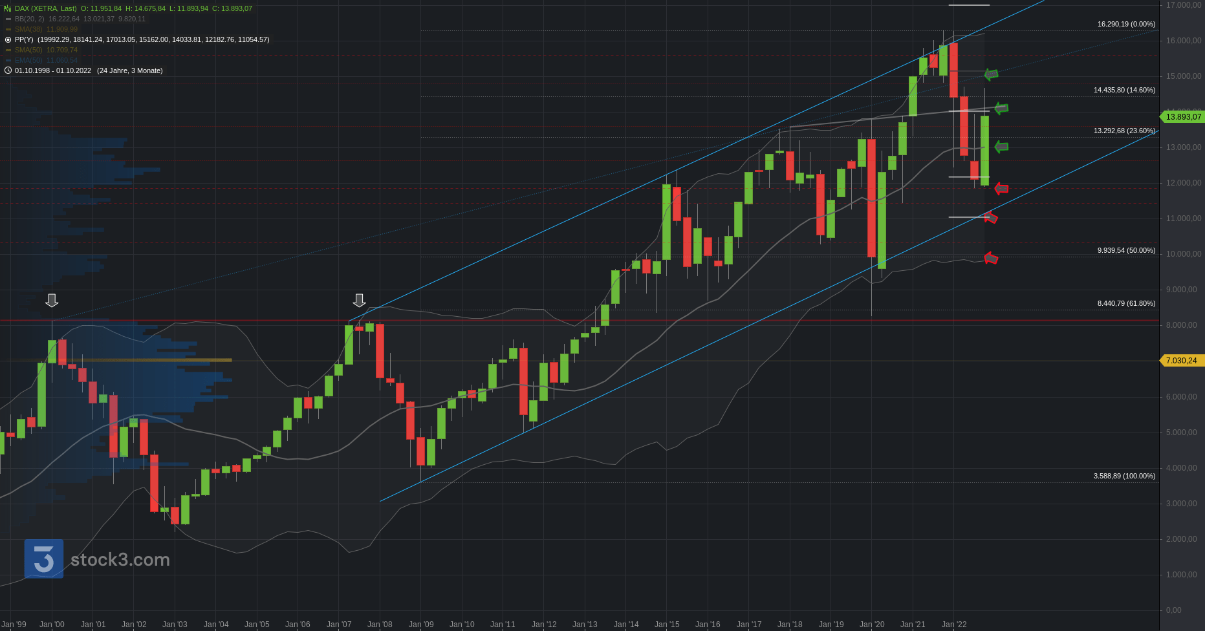The image size is (1205, 631).
Task: Click the green arrow near the 13.000 level
Action: click(x=1001, y=147)
